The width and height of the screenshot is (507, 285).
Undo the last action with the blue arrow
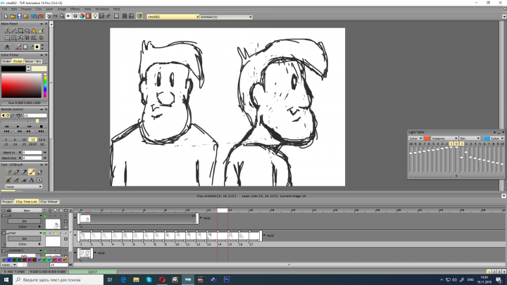tap(34, 16)
